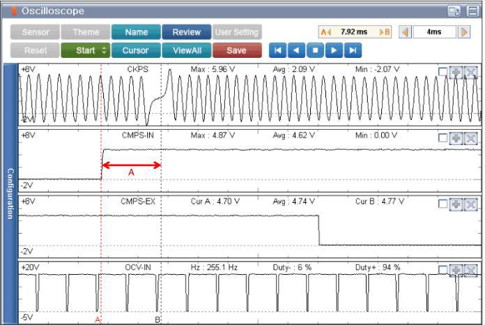Image resolution: width=485 pixels, height=325 pixels.
Task: Close the OCV-IN channel with X icon
Action: (471, 271)
